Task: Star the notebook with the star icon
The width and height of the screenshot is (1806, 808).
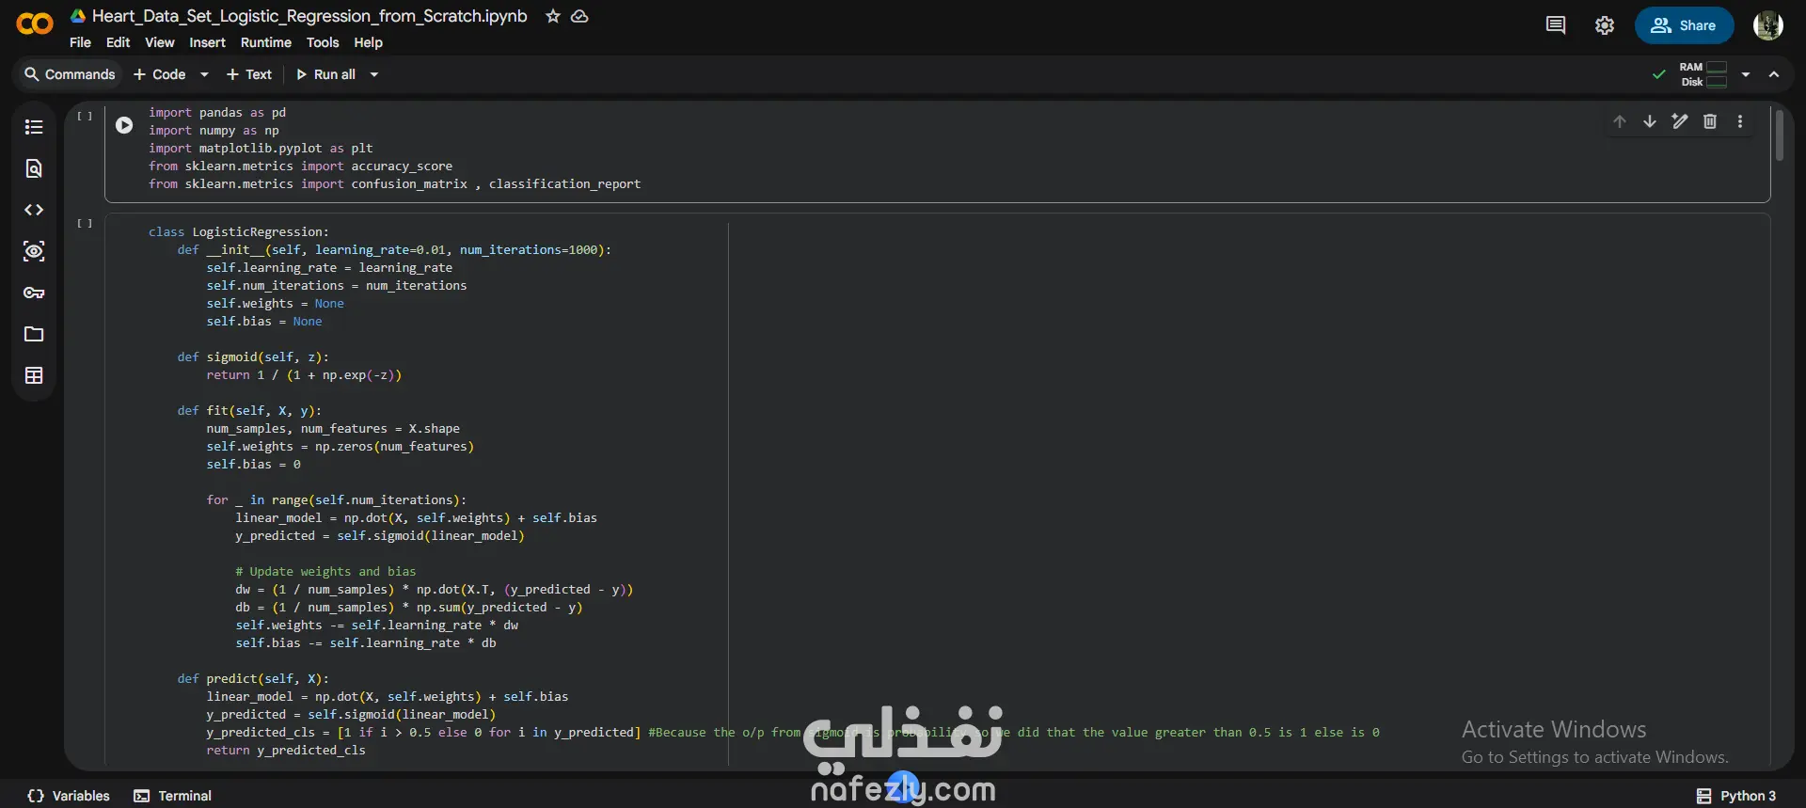Action: coord(553,16)
